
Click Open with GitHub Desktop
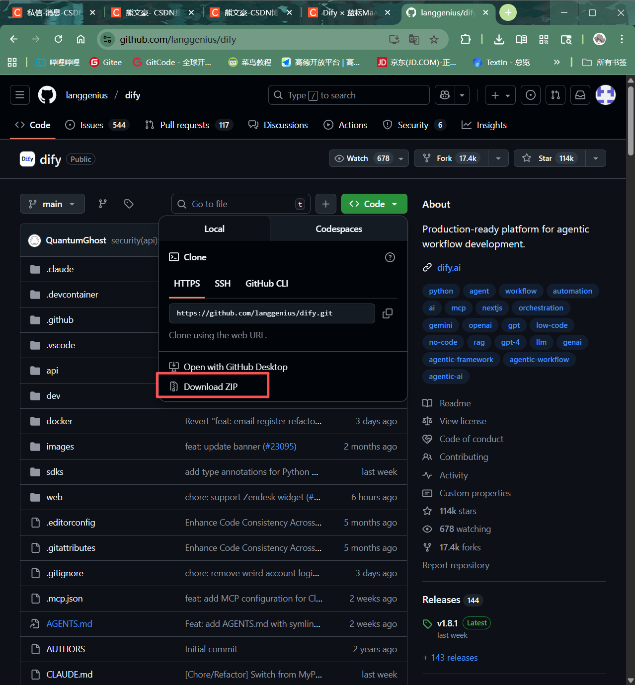pos(229,367)
